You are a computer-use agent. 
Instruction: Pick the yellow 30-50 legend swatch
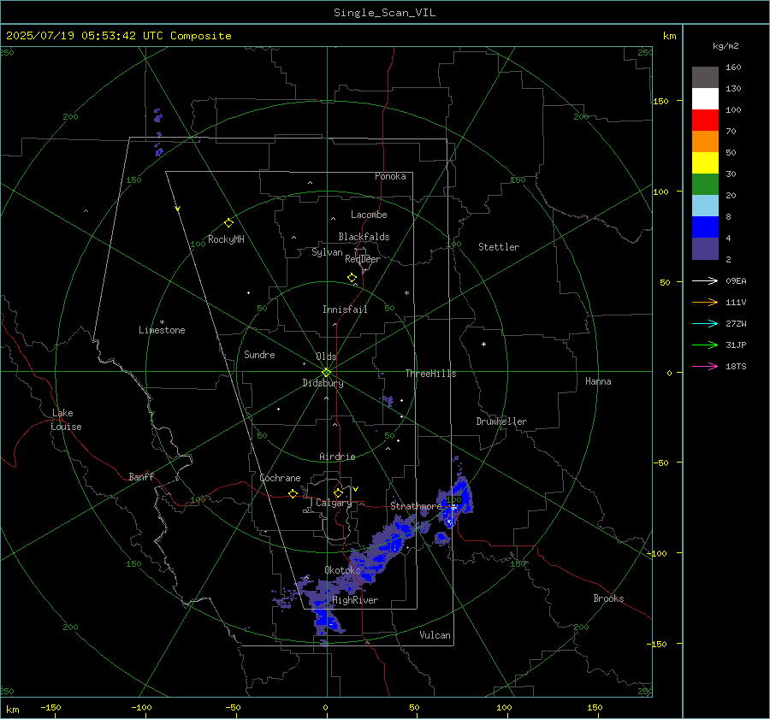coord(705,163)
